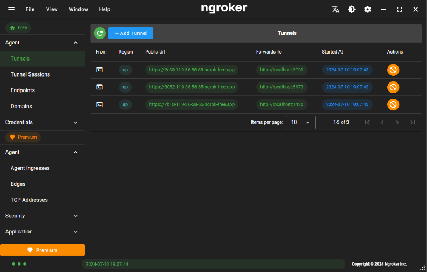The width and height of the screenshot is (427, 272).
Task: Expand the Security section
Action: (x=42, y=216)
